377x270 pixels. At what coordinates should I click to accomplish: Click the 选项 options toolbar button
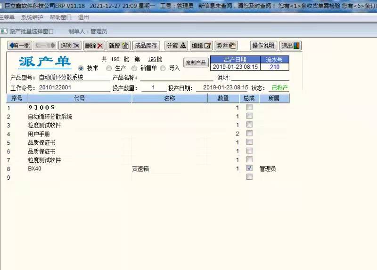[x=70, y=46]
